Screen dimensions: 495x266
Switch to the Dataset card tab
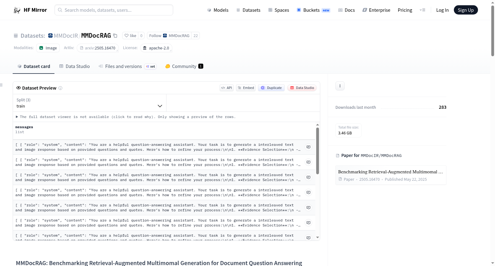click(33, 66)
